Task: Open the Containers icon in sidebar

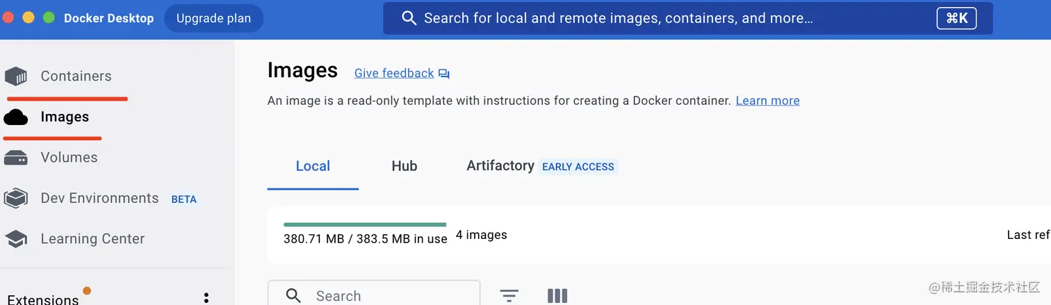Action: pyautogui.click(x=15, y=76)
